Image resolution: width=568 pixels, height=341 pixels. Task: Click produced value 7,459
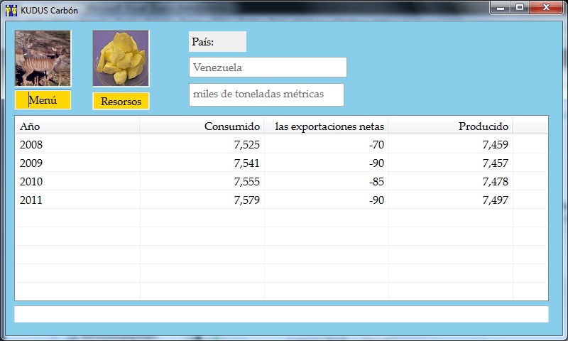(495, 145)
